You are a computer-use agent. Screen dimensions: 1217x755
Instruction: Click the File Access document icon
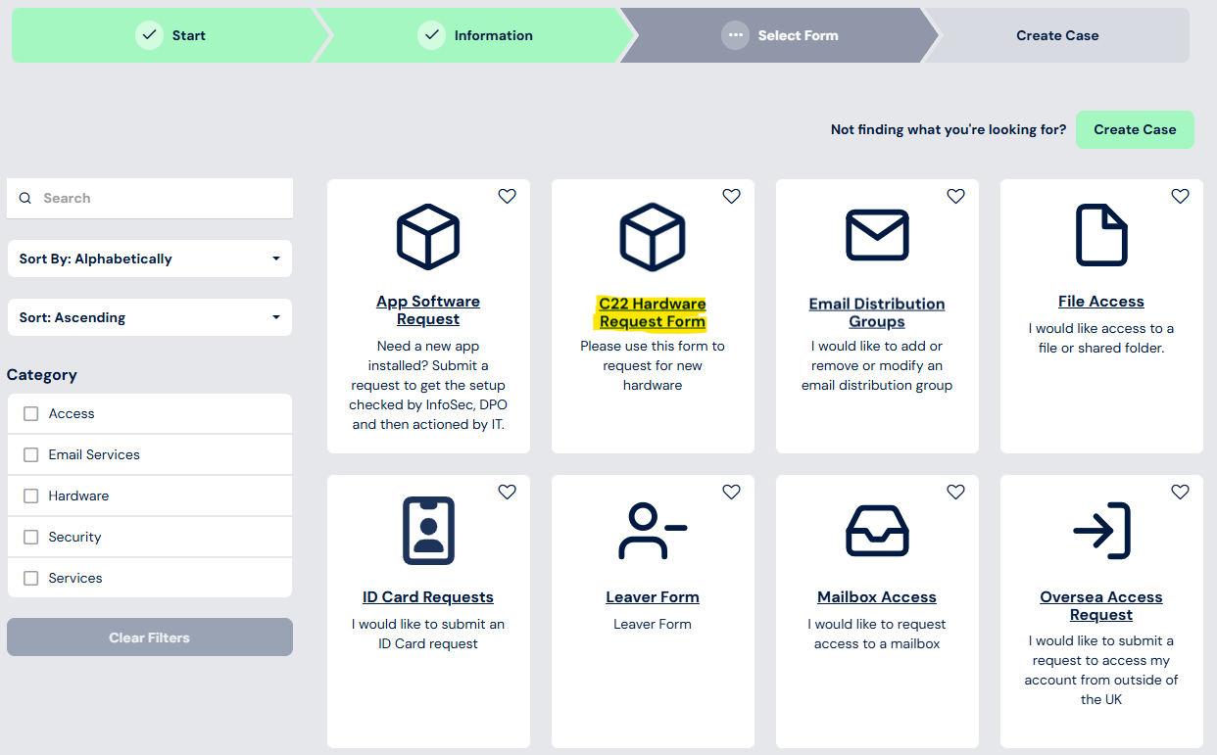click(x=1101, y=235)
